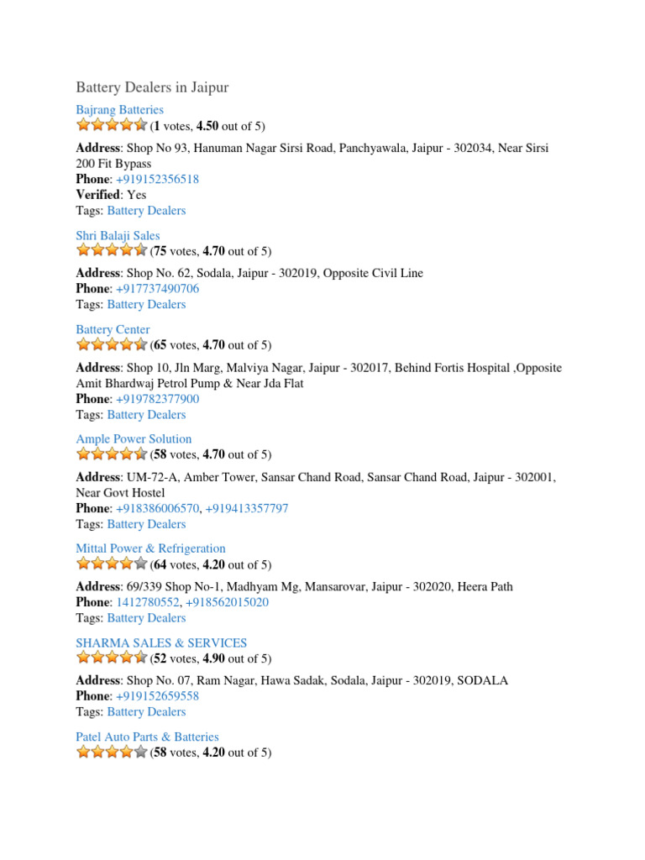Click Battery Dealers tag under SHARMA SALES
Screen dimensions: 645x860
coord(146,711)
